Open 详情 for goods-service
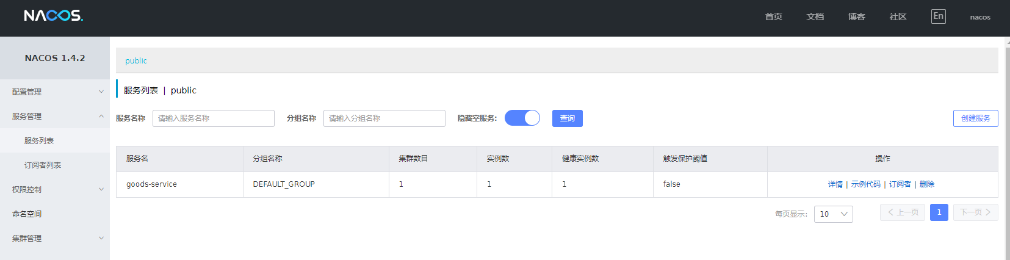The height and width of the screenshot is (260, 1010). tap(835, 184)
